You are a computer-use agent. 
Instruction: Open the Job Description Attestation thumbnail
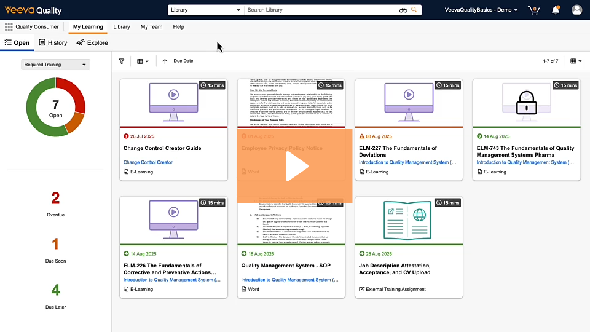409,220
